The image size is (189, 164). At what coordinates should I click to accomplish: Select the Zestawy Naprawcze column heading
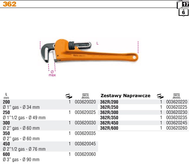pyautogui.click(x=125, y=96)
